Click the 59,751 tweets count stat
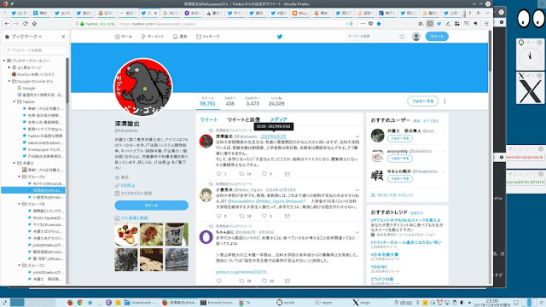This screenshot has height=307, width=546. click(x=207, y=101)
